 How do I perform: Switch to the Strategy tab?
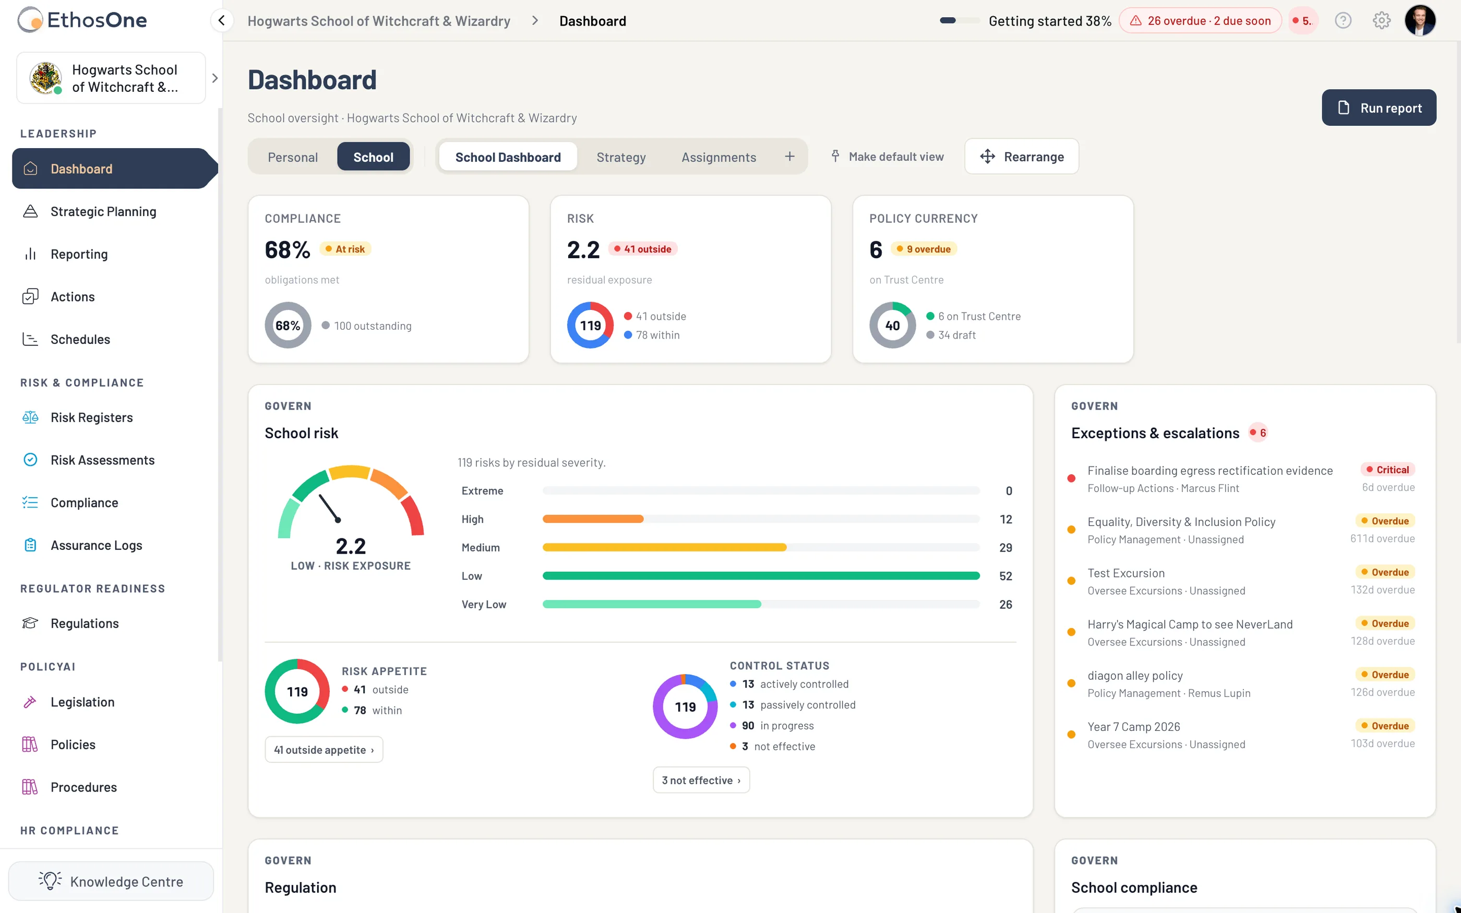point(620,157)
